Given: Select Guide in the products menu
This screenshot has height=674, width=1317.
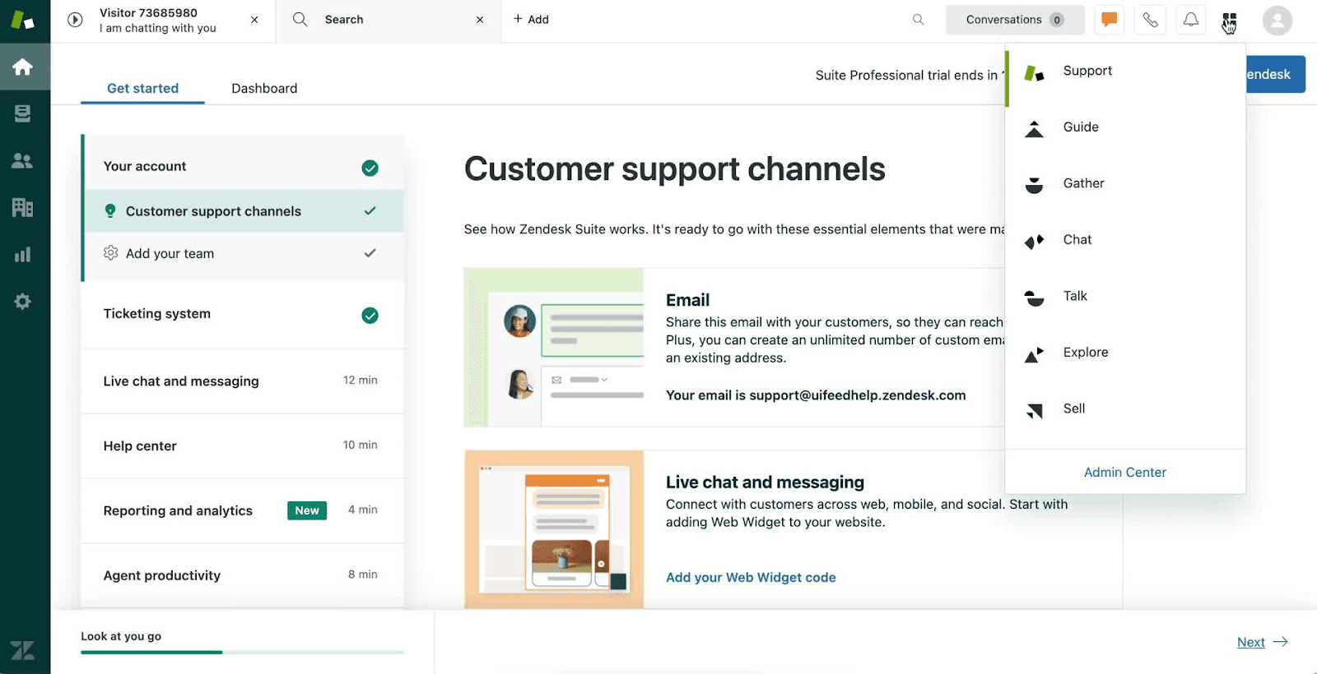Looking at the screenshot, I should (1124, 127).
